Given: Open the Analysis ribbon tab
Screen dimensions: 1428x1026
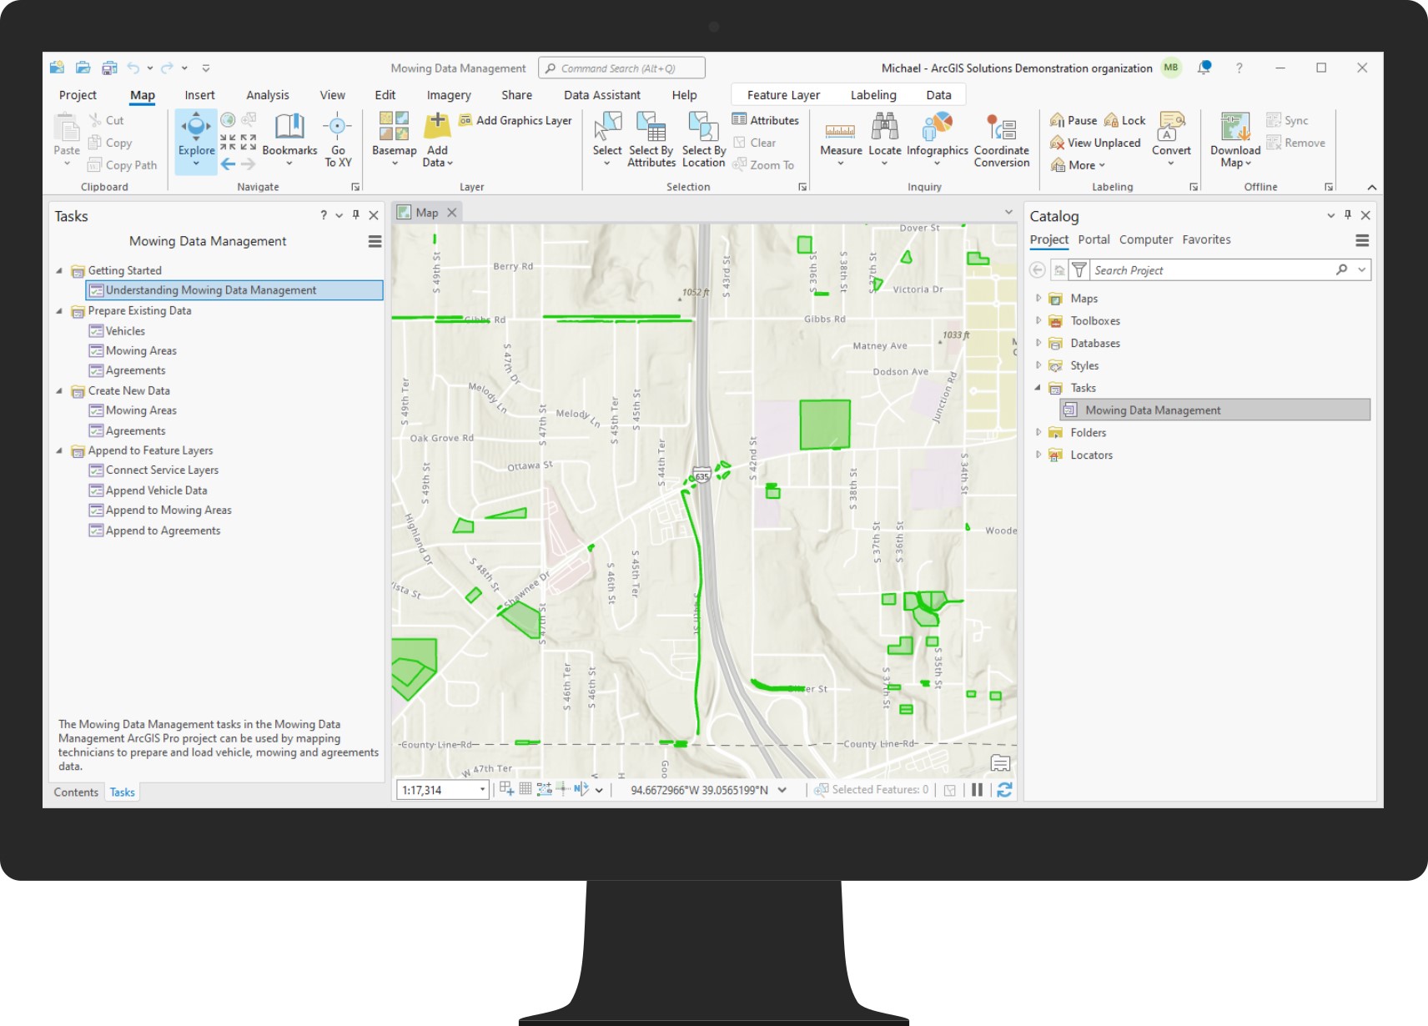Looking at the screenshot, I should (268, 95).
